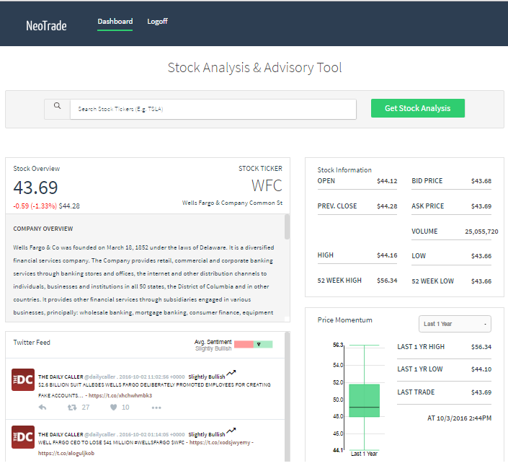Focus the Search Stock Tickers field

(213, 110)
